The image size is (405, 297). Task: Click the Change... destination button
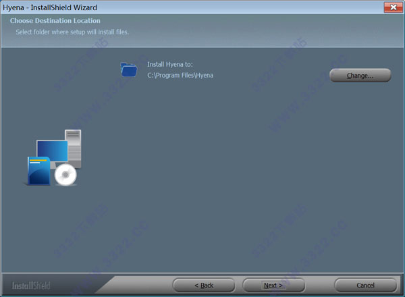pyautogui.click(x=360, y=76)
